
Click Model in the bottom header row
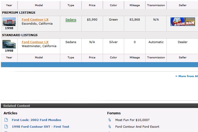(39, 57)
